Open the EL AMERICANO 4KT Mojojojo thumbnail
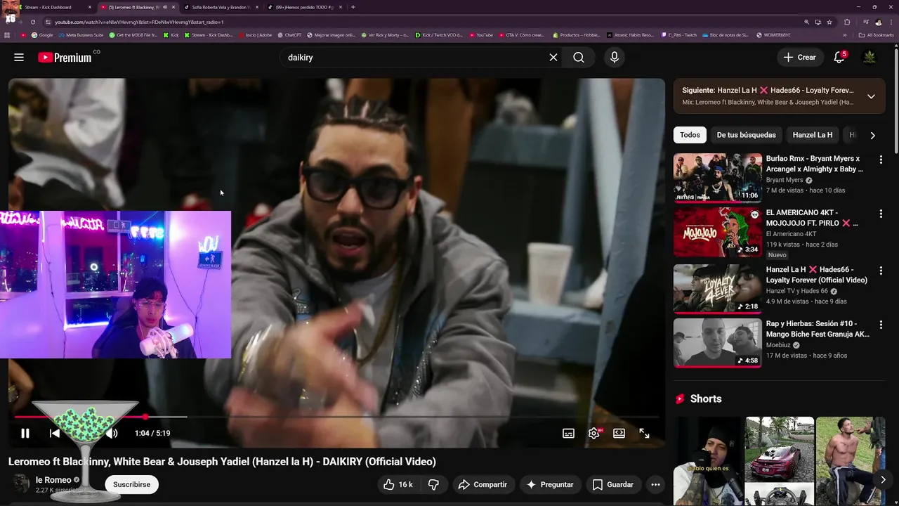899x506 pixels. pyautogui.click(x=718, y=232)
